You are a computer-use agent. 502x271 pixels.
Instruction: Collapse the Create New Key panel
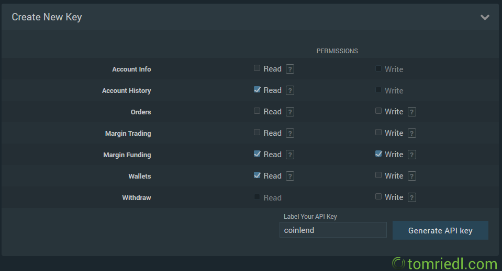click(485, 17)
